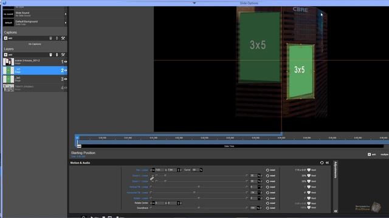
Task: Click the Horizontal Tilt row reset circle icon
Action: 267,193
